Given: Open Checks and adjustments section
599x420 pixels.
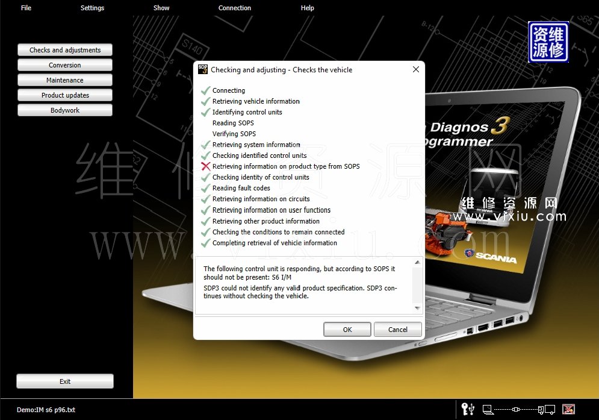Looking at the screenshot, I should tap(65, 50).
